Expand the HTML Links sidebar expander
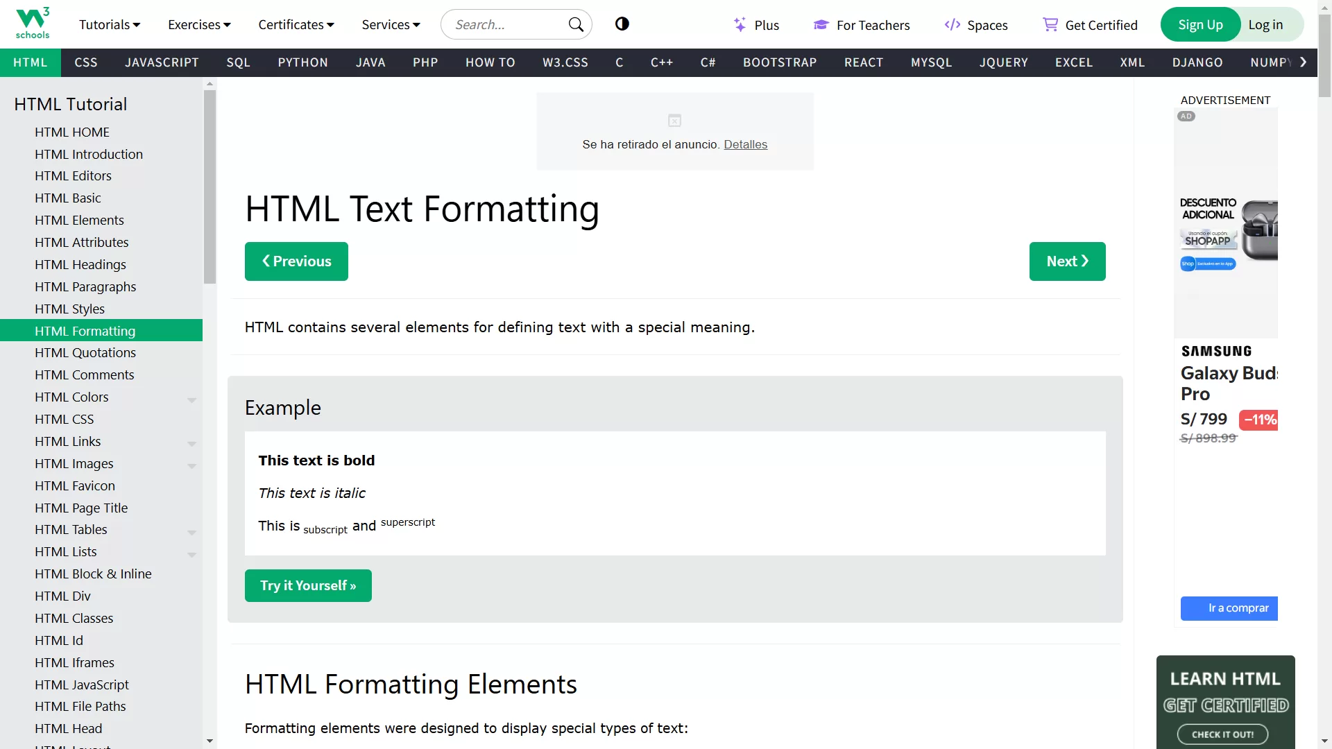This screenshot has height=749, width=1332. coord(192,441)
